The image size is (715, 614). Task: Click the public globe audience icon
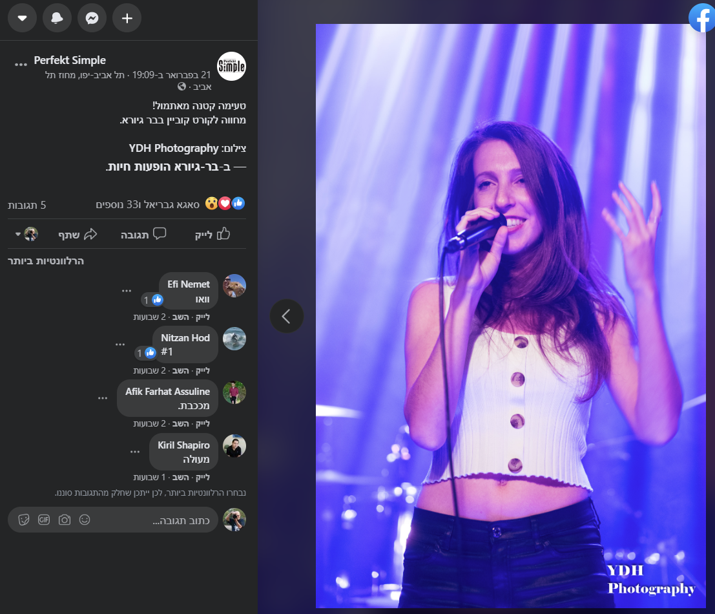click(x=182, y=86)
